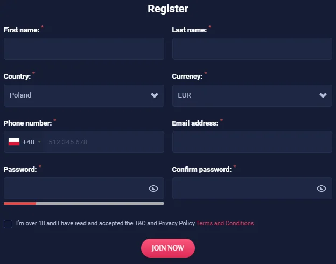The image size is (336, 264).
Task: Click the password strength meter bar
Action: click(83, 203)
